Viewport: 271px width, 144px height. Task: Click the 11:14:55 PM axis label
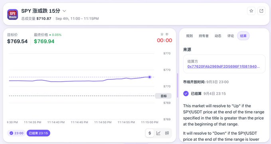[126, 122]
